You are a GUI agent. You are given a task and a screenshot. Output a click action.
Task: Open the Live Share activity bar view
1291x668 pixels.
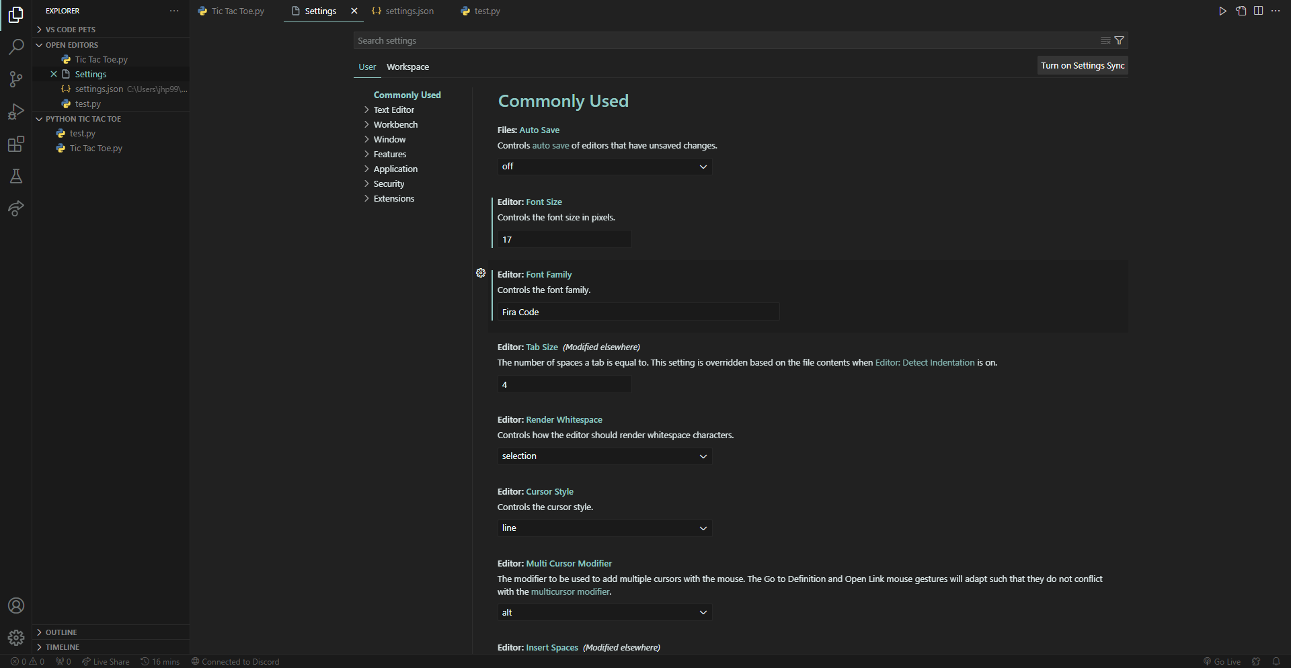[16, 208]
